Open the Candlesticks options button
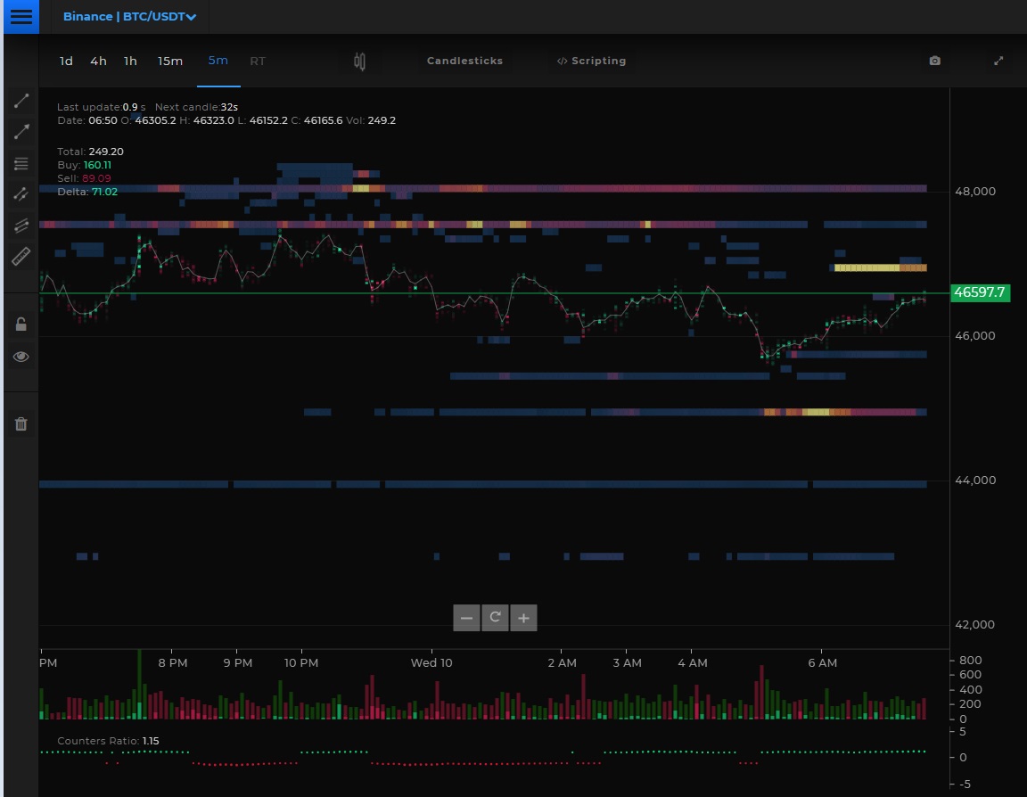The image size is (1027, 797). pos(465,61)
